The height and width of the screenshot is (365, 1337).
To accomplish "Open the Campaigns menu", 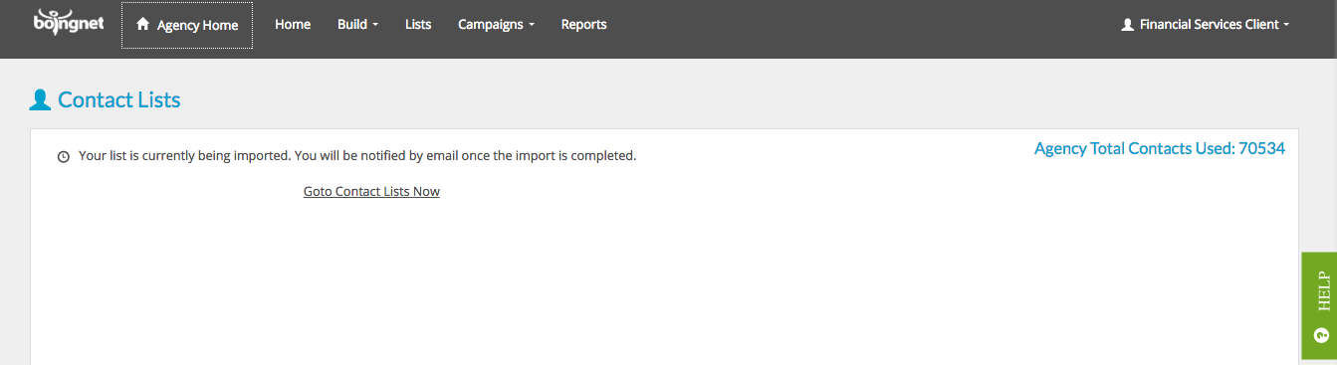I will coord(497,25).
